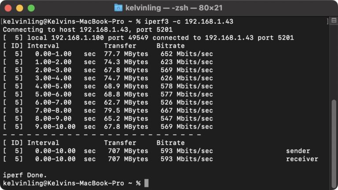The height and width of the screenshot is (190, 338).
Task: Click the folder proxy icon in title bar
Action: coord(118,8)
